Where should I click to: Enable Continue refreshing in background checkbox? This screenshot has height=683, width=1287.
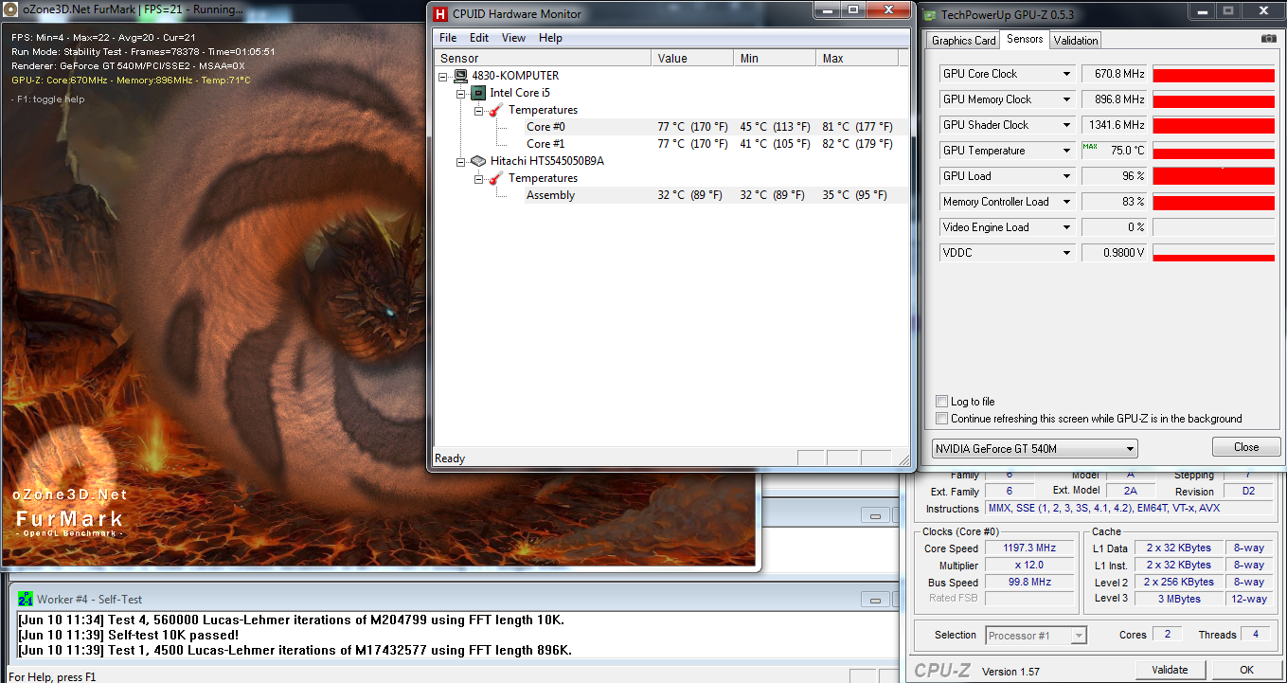941,419
